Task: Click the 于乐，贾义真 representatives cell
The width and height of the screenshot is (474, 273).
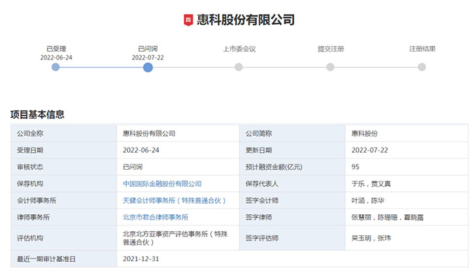Action: click(x=407, y=184)
